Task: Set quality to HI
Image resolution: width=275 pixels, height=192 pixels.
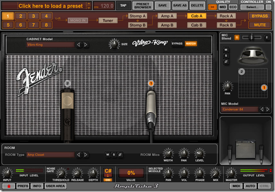Action: click(x=212, y=7)
